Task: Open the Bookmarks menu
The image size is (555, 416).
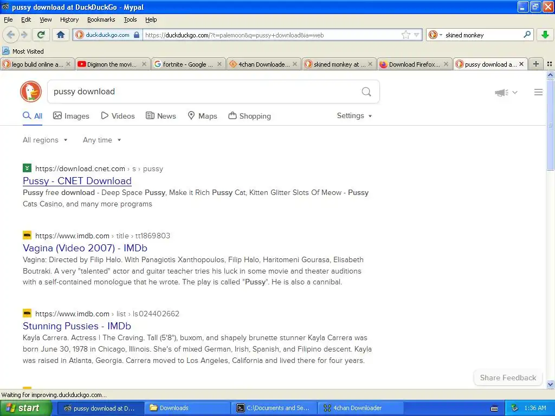Action: 101,19
